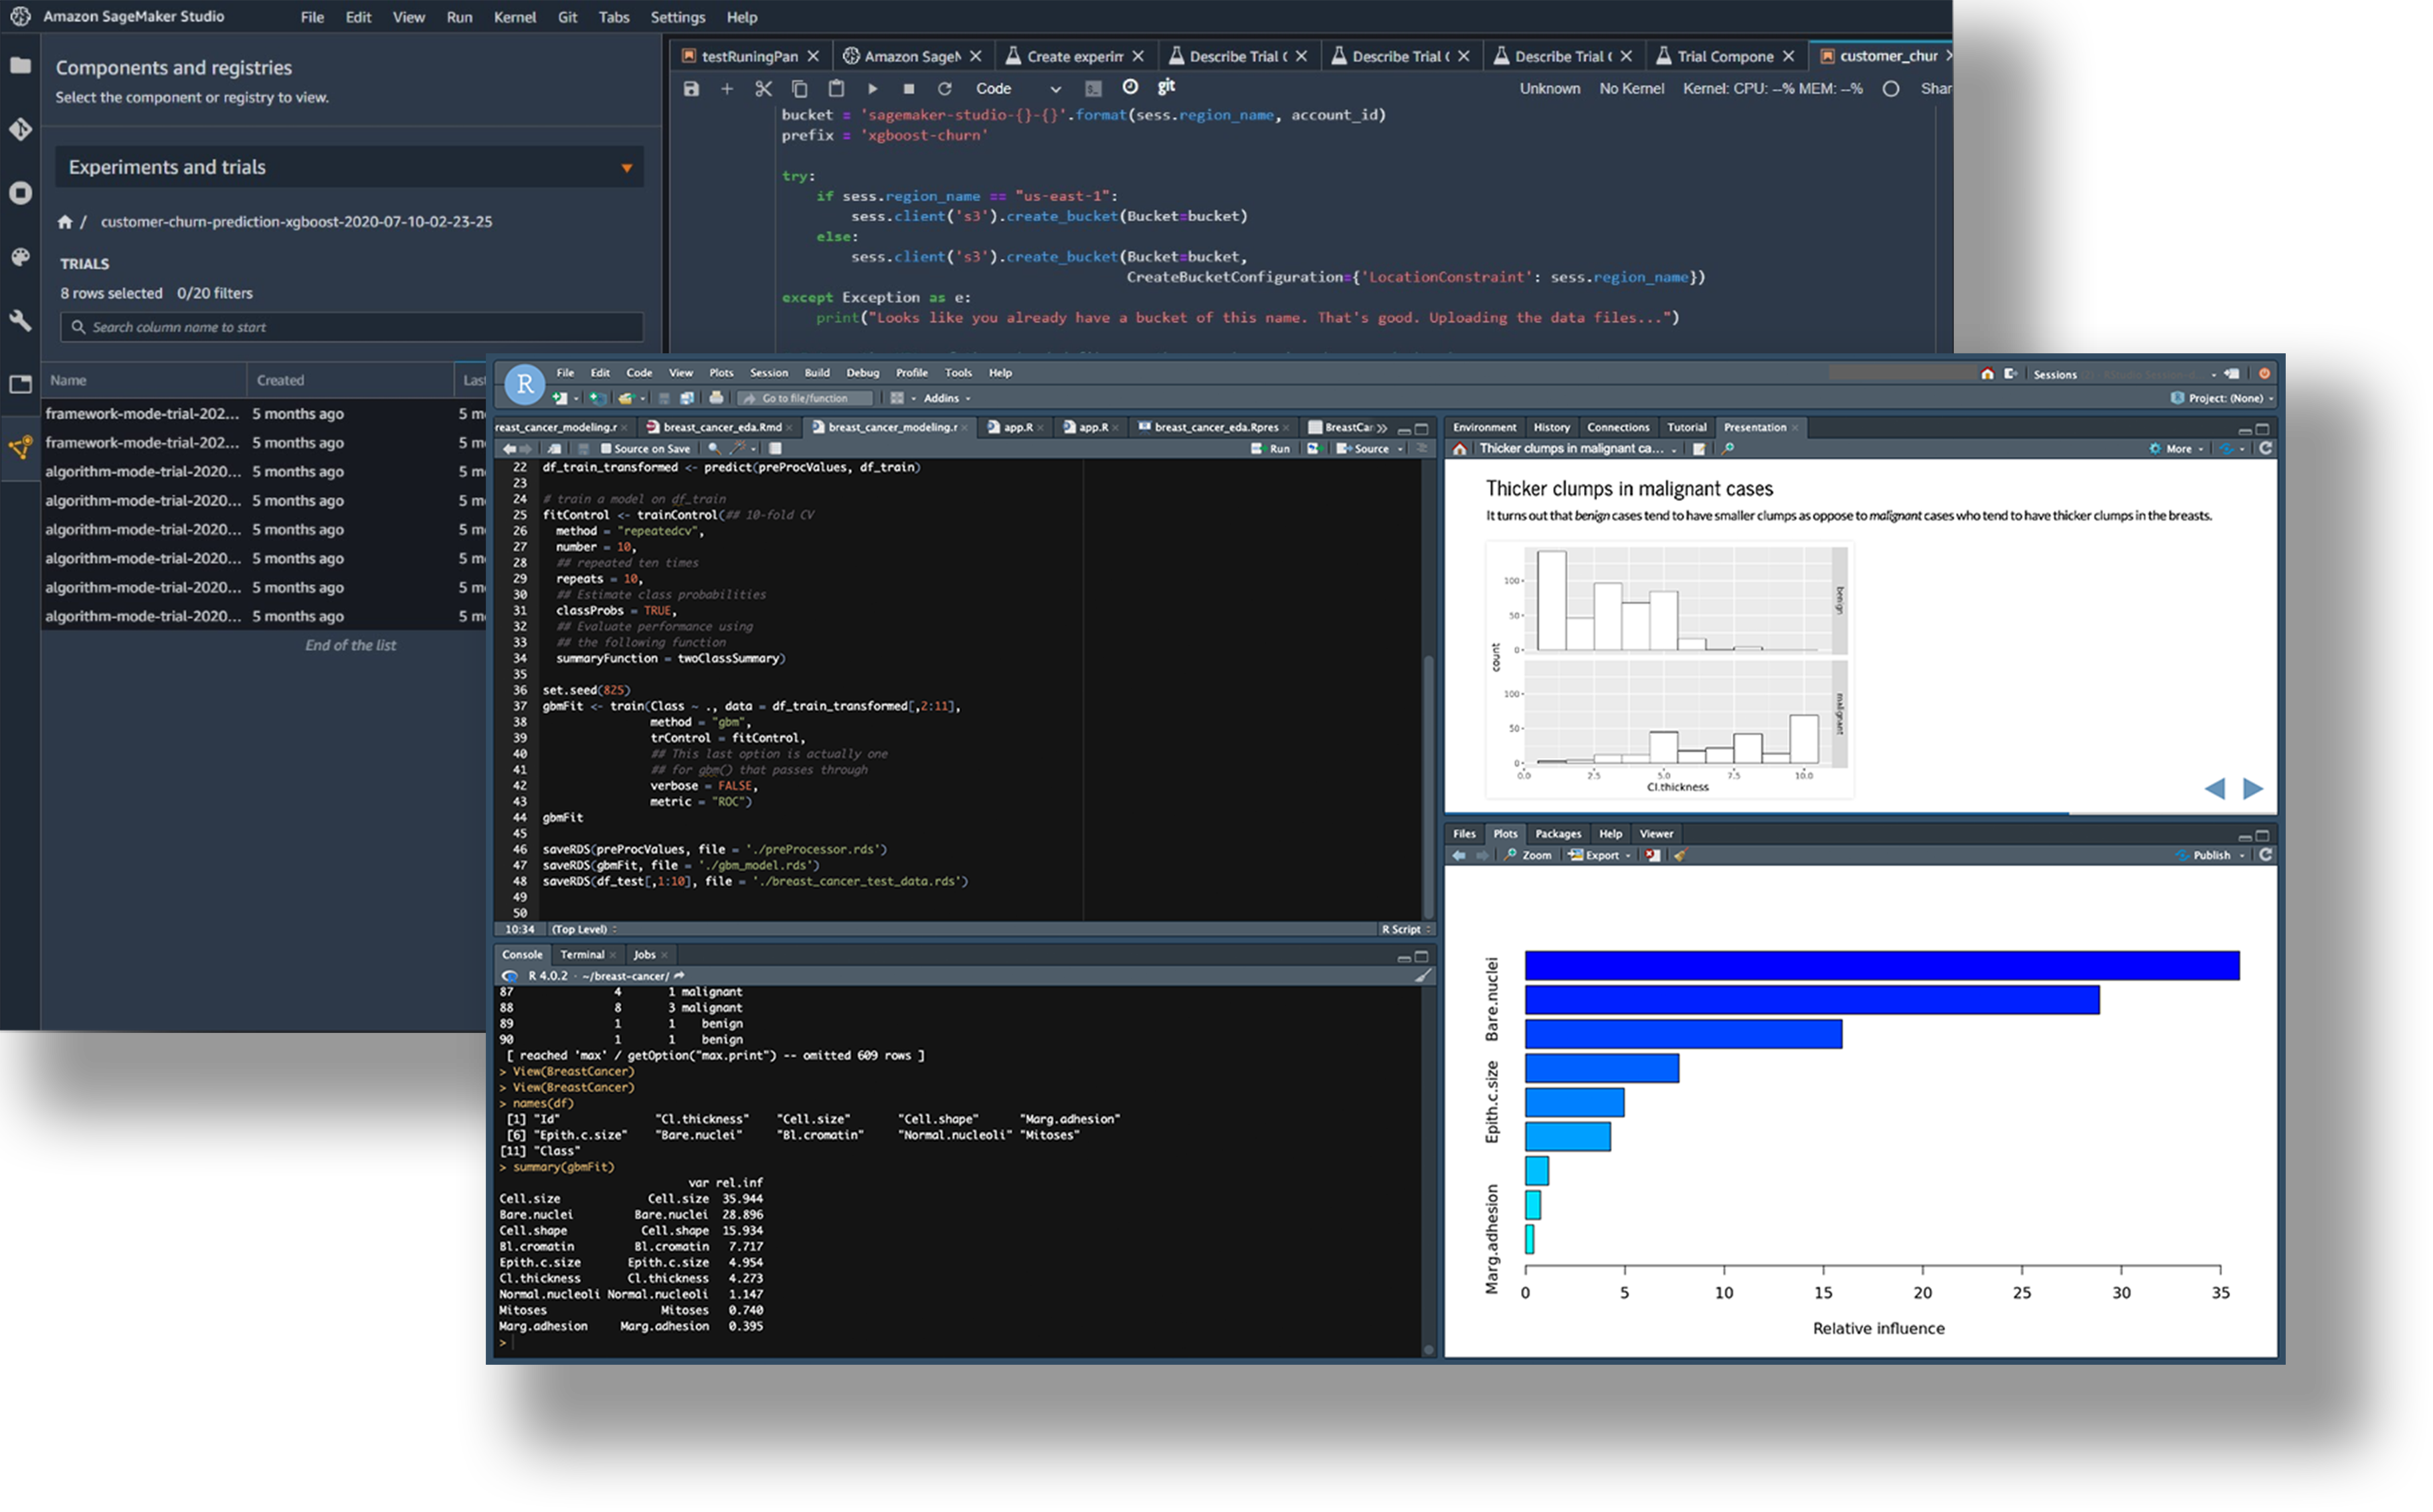Clear the console with the broom icon
This screenshot has width=2433, height=1512.
coord(1423,976)
